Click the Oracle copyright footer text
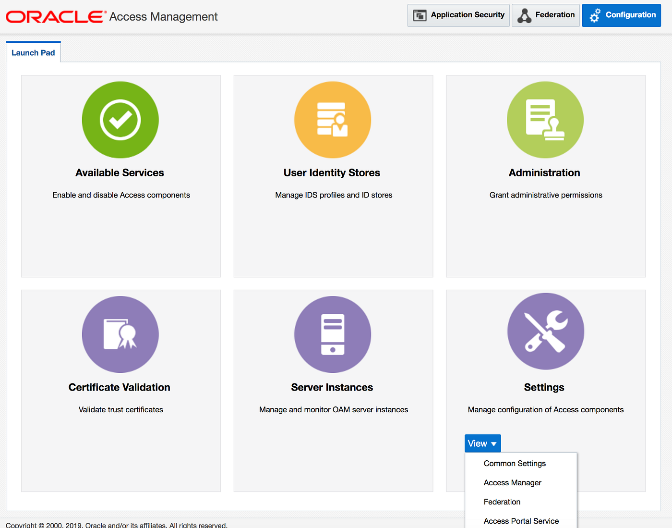This screenshot has height=528, width=672. pyautogui.click(x=117, y=525)
